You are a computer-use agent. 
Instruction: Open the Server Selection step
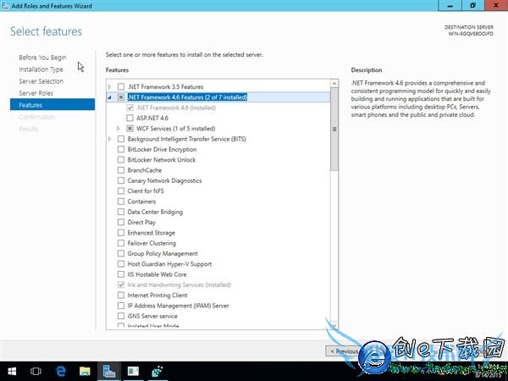(41, 81)
